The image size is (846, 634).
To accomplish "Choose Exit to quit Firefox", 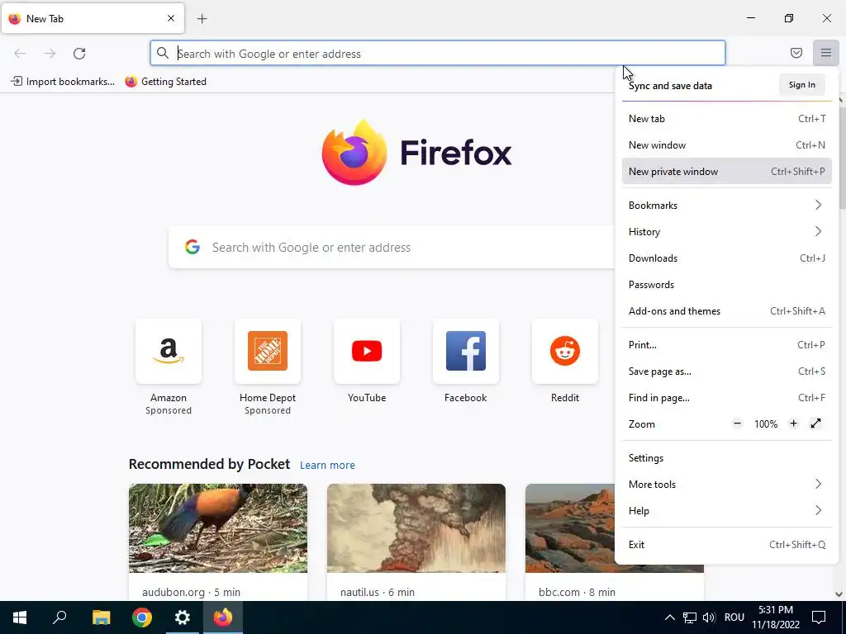I will (727, 545).
